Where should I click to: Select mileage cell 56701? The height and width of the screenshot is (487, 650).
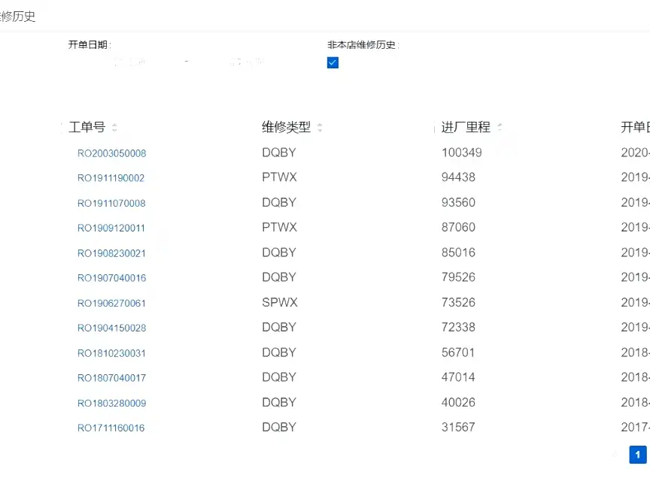pos(458,352)
